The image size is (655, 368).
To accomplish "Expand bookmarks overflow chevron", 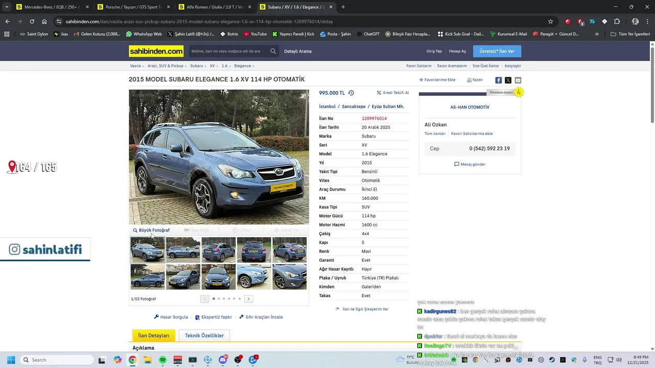I will point(597,34).
